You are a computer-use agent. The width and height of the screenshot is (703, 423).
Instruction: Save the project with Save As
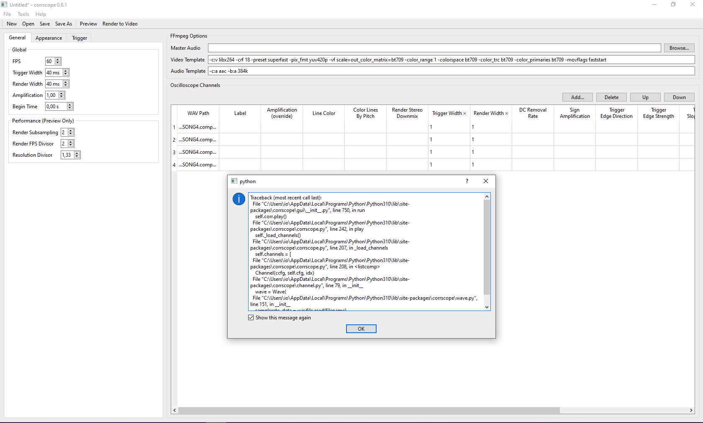(63, 24)
